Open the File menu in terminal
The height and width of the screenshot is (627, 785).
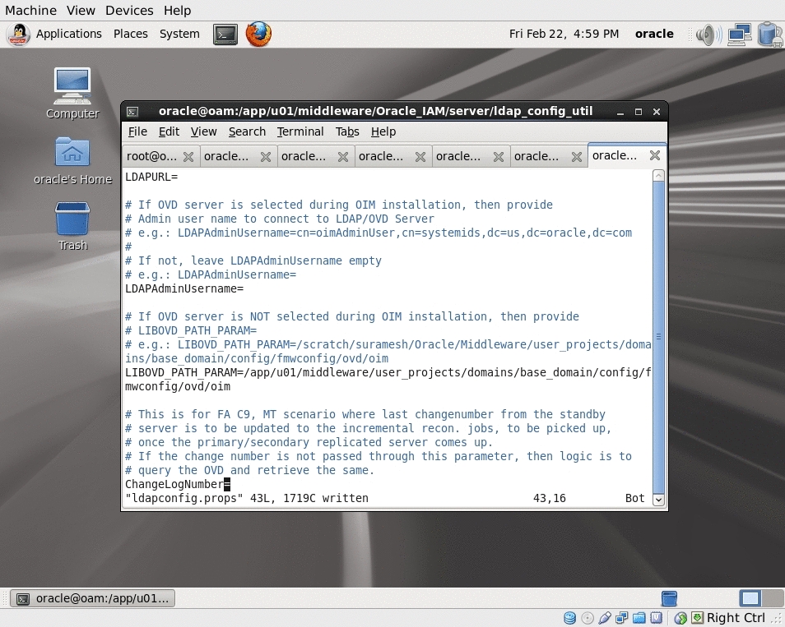pos(137,131)
